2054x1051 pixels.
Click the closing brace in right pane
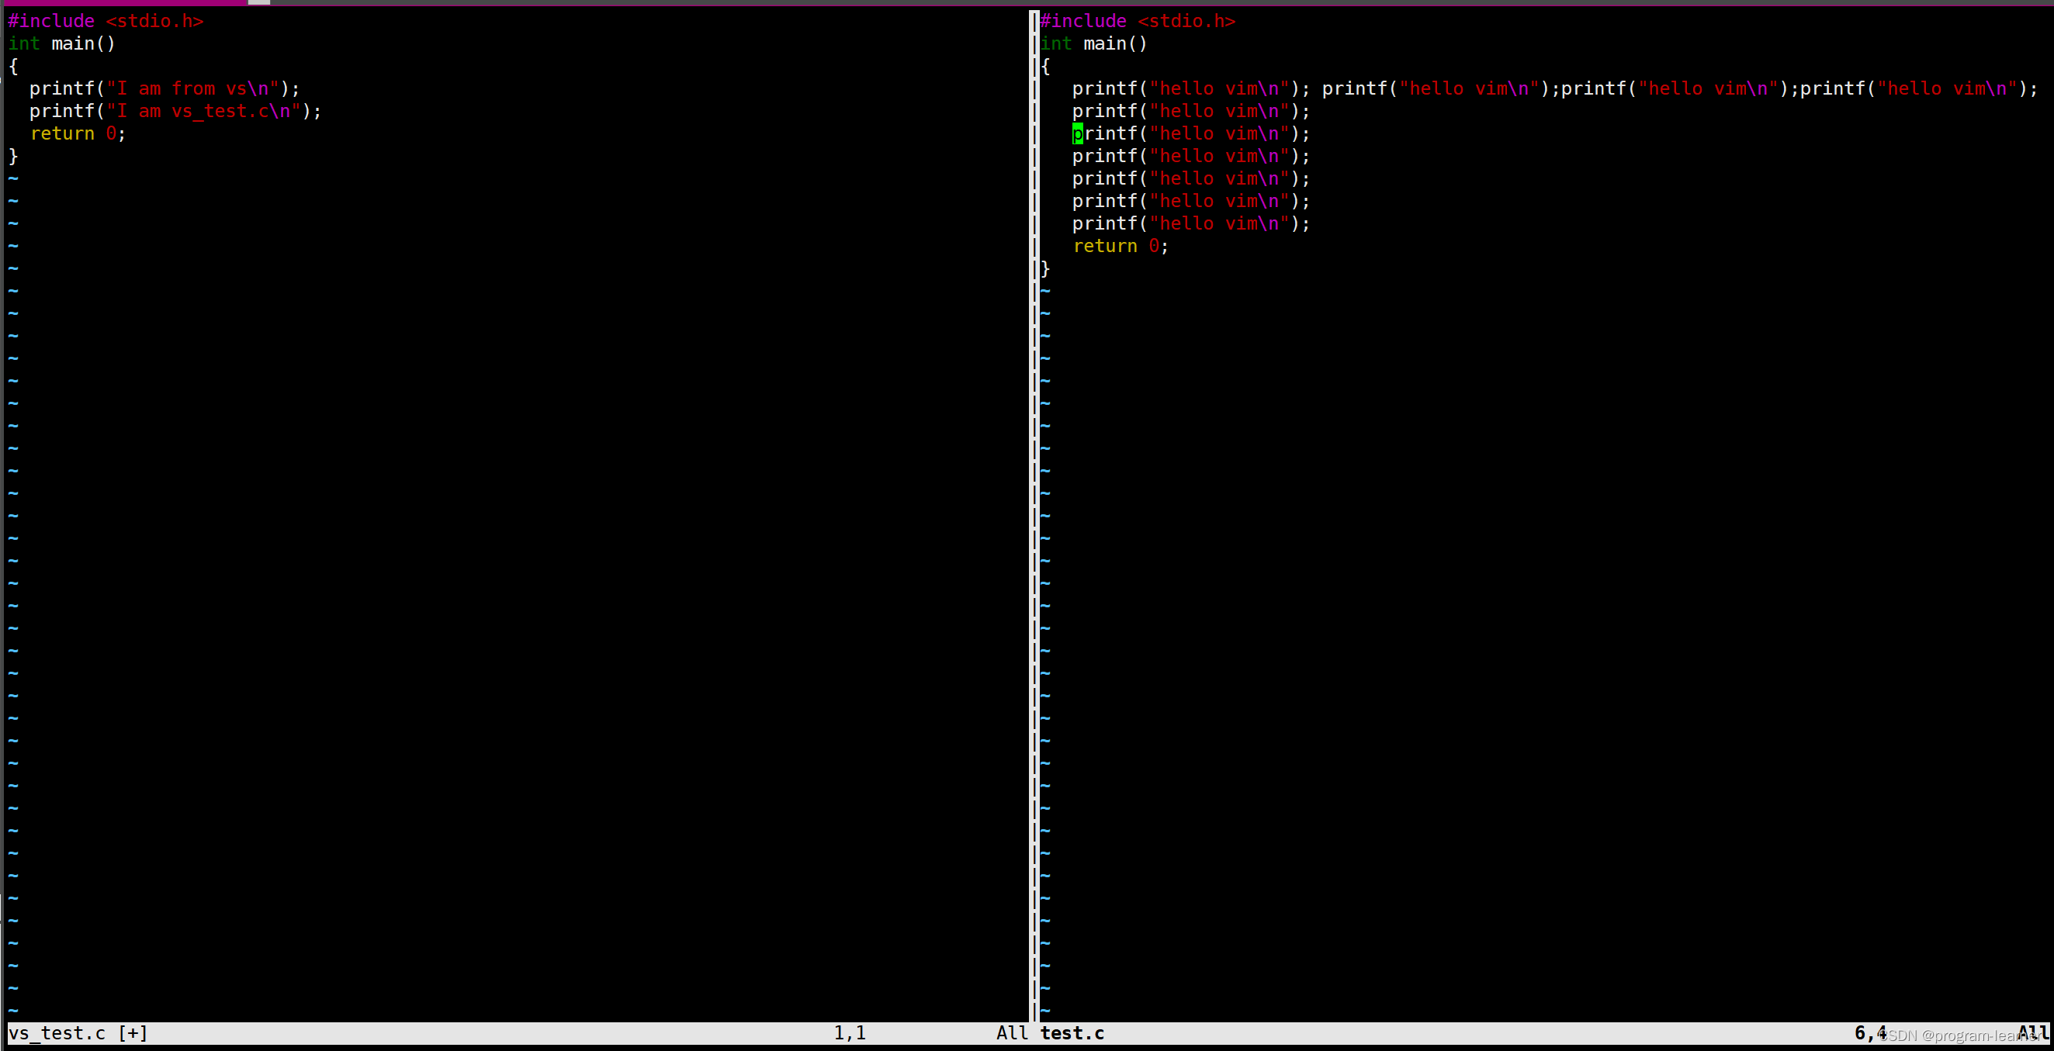click(x=1045, y=268)
